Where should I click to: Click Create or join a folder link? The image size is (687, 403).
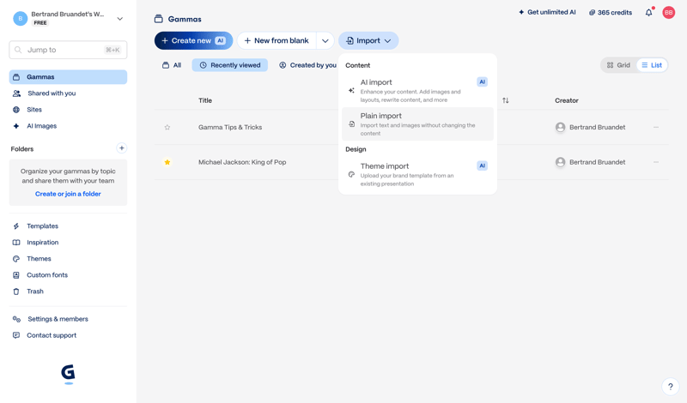[68, 194]
